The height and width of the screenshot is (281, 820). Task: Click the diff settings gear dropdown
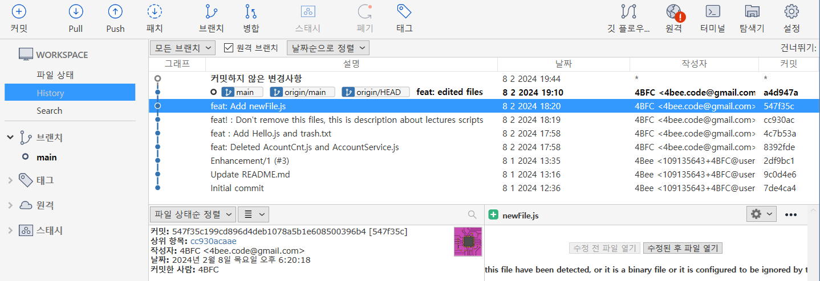762,214
